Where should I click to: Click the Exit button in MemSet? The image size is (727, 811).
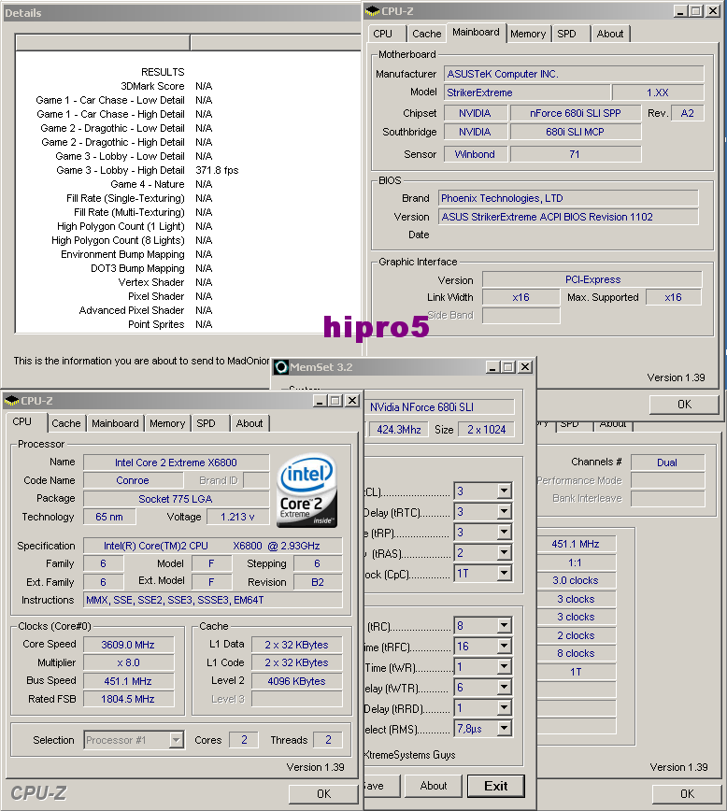coord(495,786)
